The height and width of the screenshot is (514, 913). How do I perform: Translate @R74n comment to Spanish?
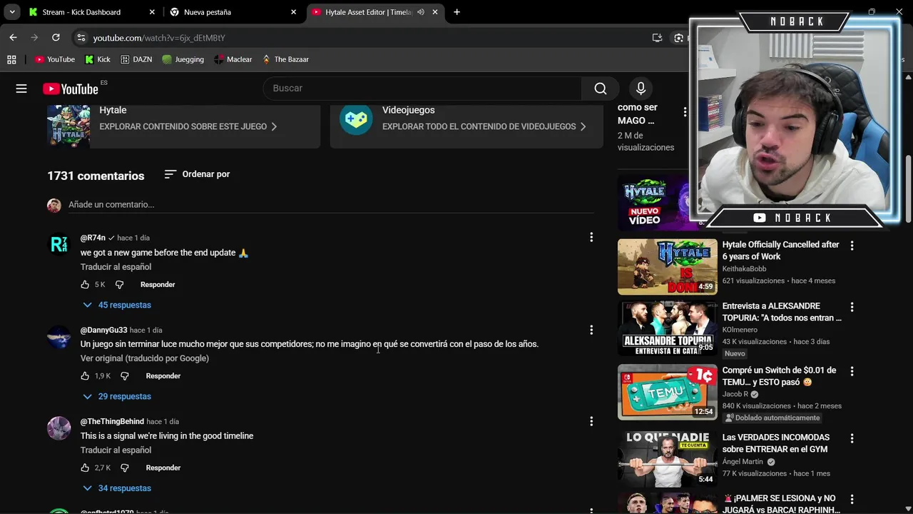[x=116, y=267]
